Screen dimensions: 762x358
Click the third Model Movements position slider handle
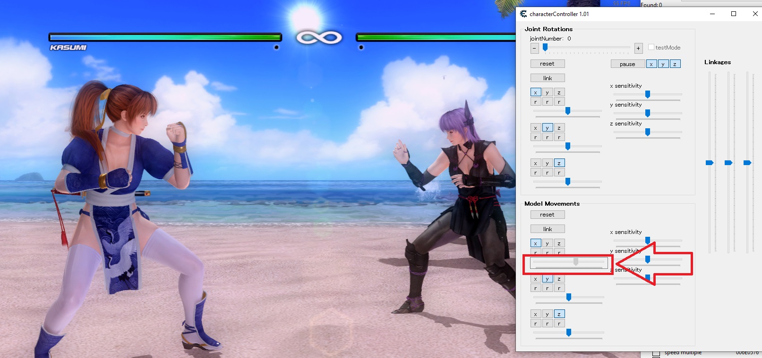pos(569,333)
